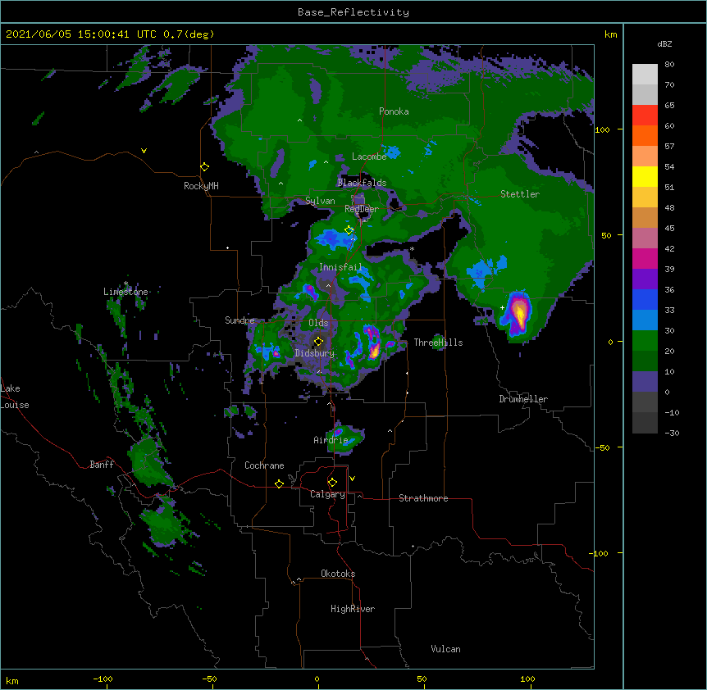Click the blue legend swatch at 36 dBZ
The height and width of the screenshot is (690, 707).
tap(645, 299)
